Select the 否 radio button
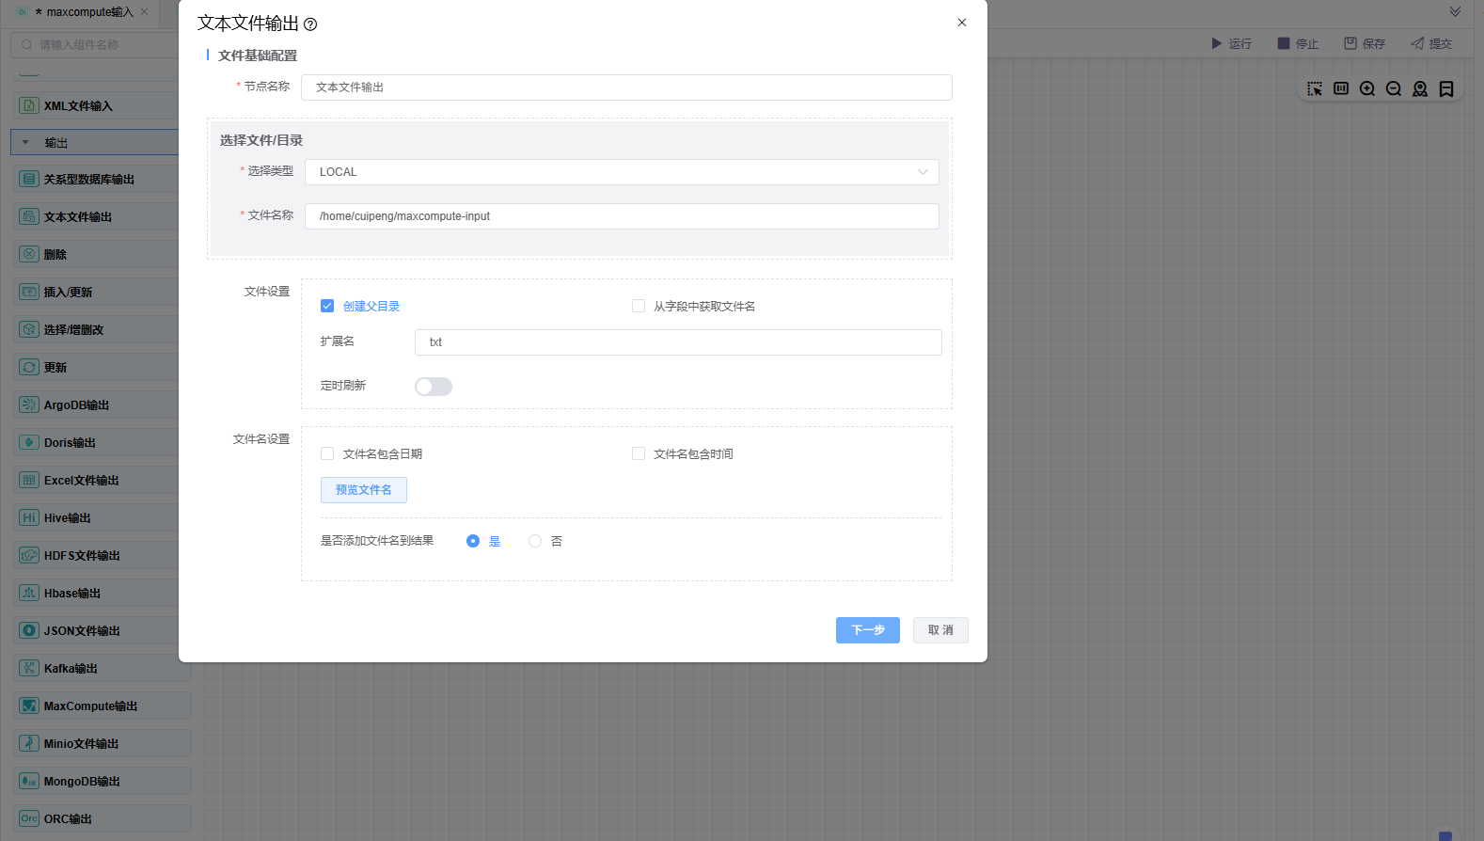The width and height of the screenshot is (1484, 841). tap(535, 541)
